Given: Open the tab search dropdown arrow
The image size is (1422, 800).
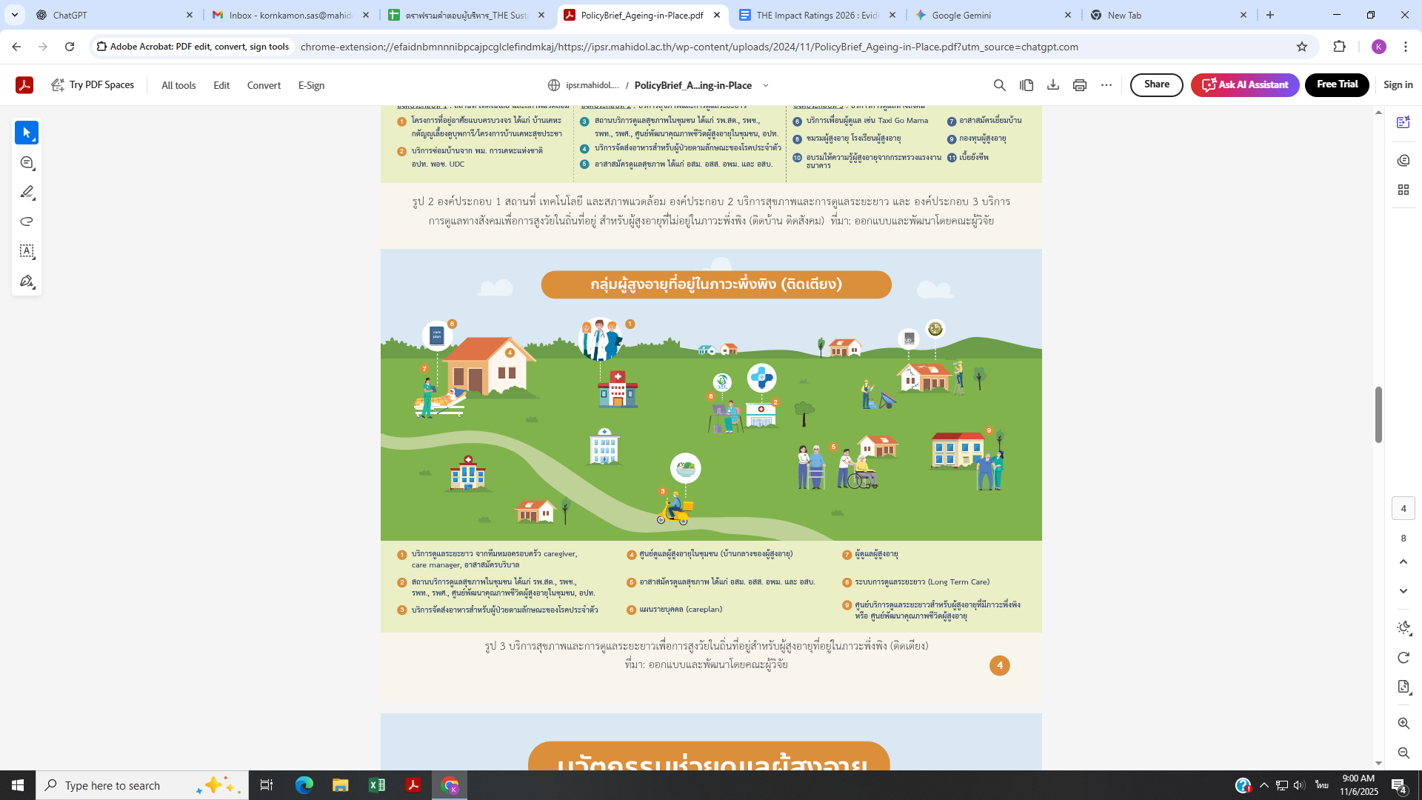Looking at the screenshot, I should (x=14, y=15).
